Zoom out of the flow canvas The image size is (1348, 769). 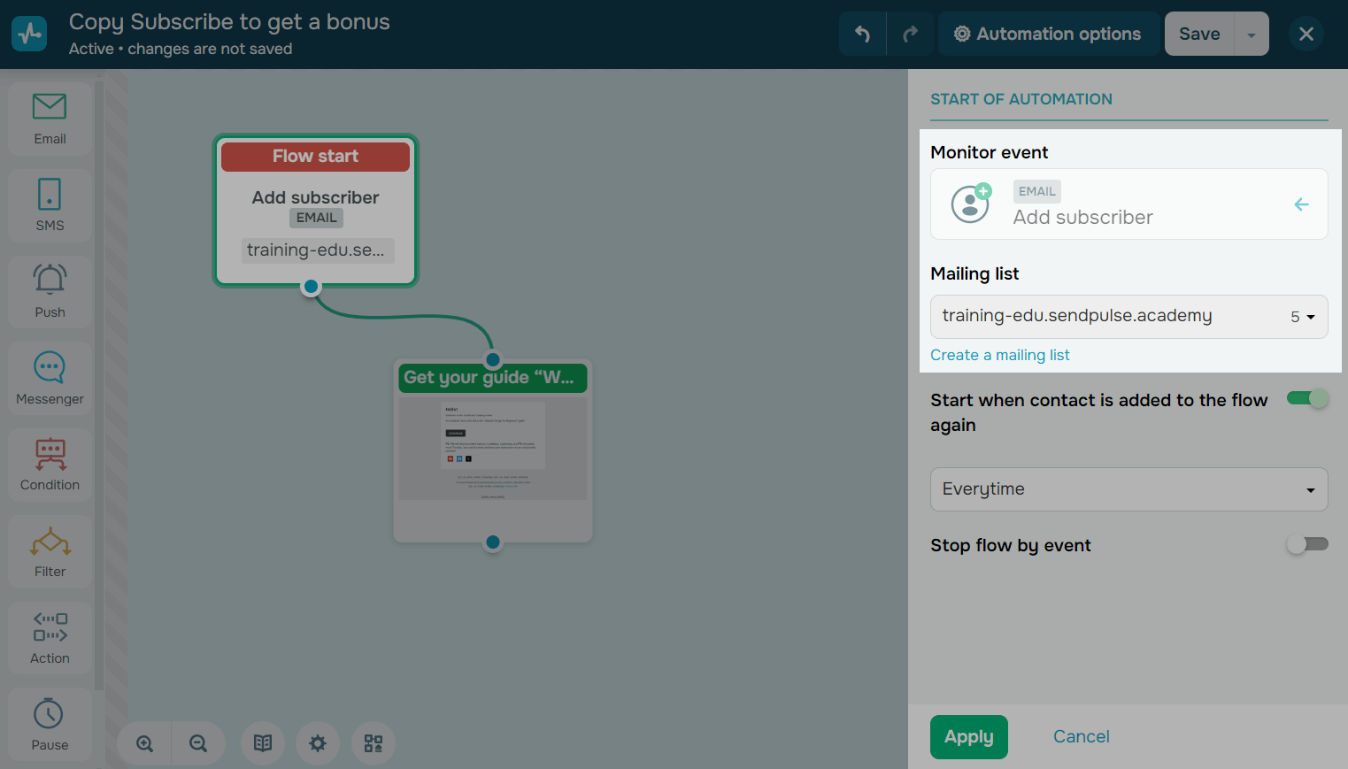198,743
